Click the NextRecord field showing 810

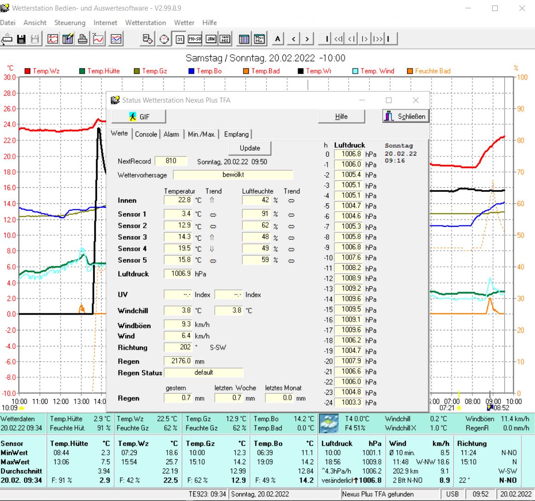(x=171, y=161)
